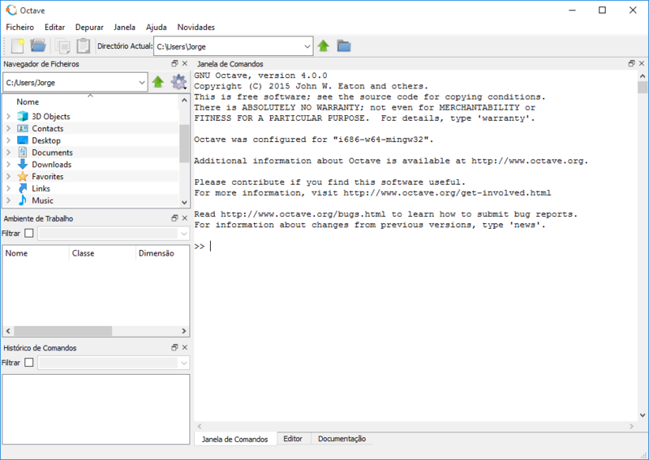Click workspace scrollbar right arrow
Screen dimensions: 649x460
pyautogui.click(x=184, y=331)
